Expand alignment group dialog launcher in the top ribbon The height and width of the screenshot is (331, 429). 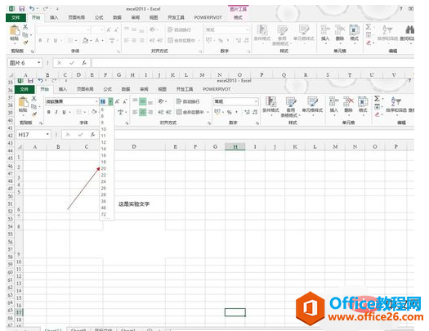(200, 51)
